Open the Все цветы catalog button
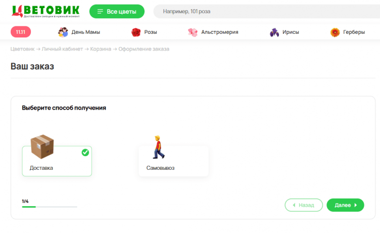380x233 pixels. pos(117,12)
